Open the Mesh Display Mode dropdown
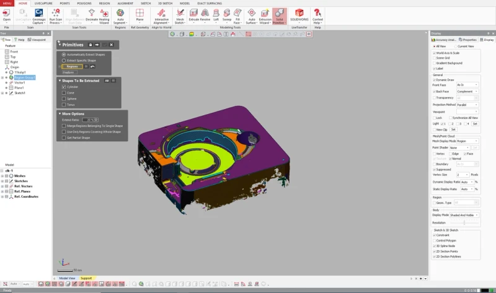Viewport: 496px width, 293px height. pyautogui.click(x=467, y=141)
